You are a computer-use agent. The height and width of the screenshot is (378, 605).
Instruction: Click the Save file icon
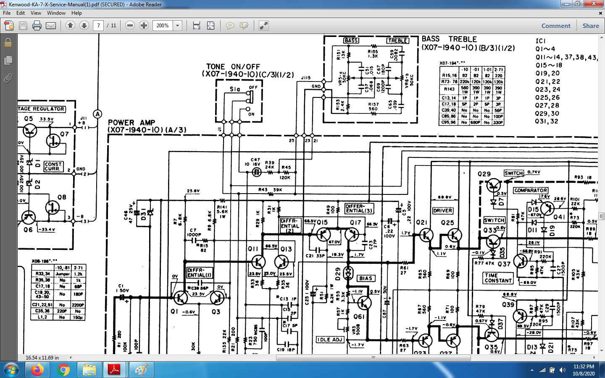click(x=23, y=26)
